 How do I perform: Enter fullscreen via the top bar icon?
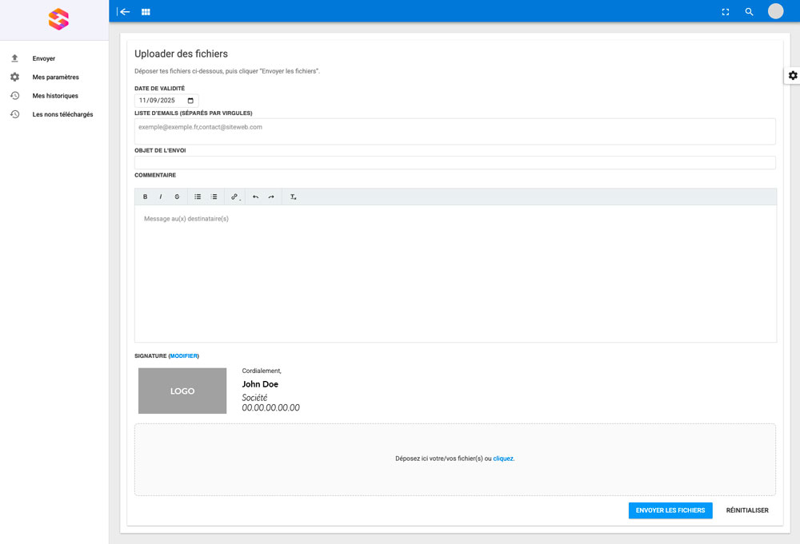725,11
